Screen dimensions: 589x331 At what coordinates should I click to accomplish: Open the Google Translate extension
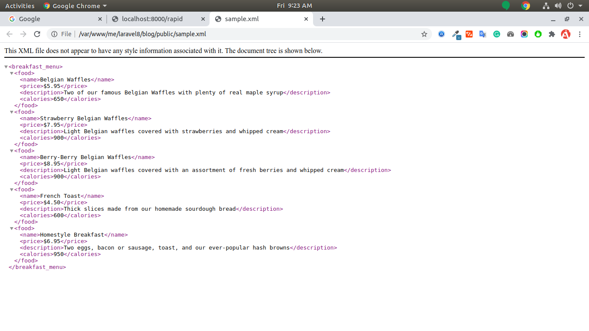[482, 34]
